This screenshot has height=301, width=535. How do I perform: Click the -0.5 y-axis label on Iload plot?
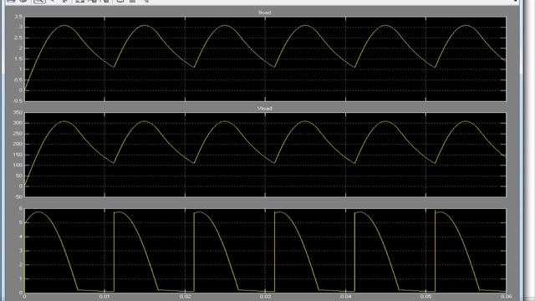click(x=18, y=101)
